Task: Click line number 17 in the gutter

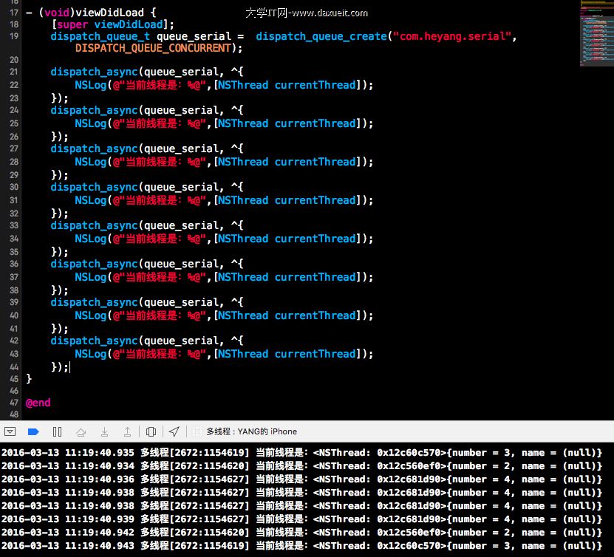Action: 14,13
